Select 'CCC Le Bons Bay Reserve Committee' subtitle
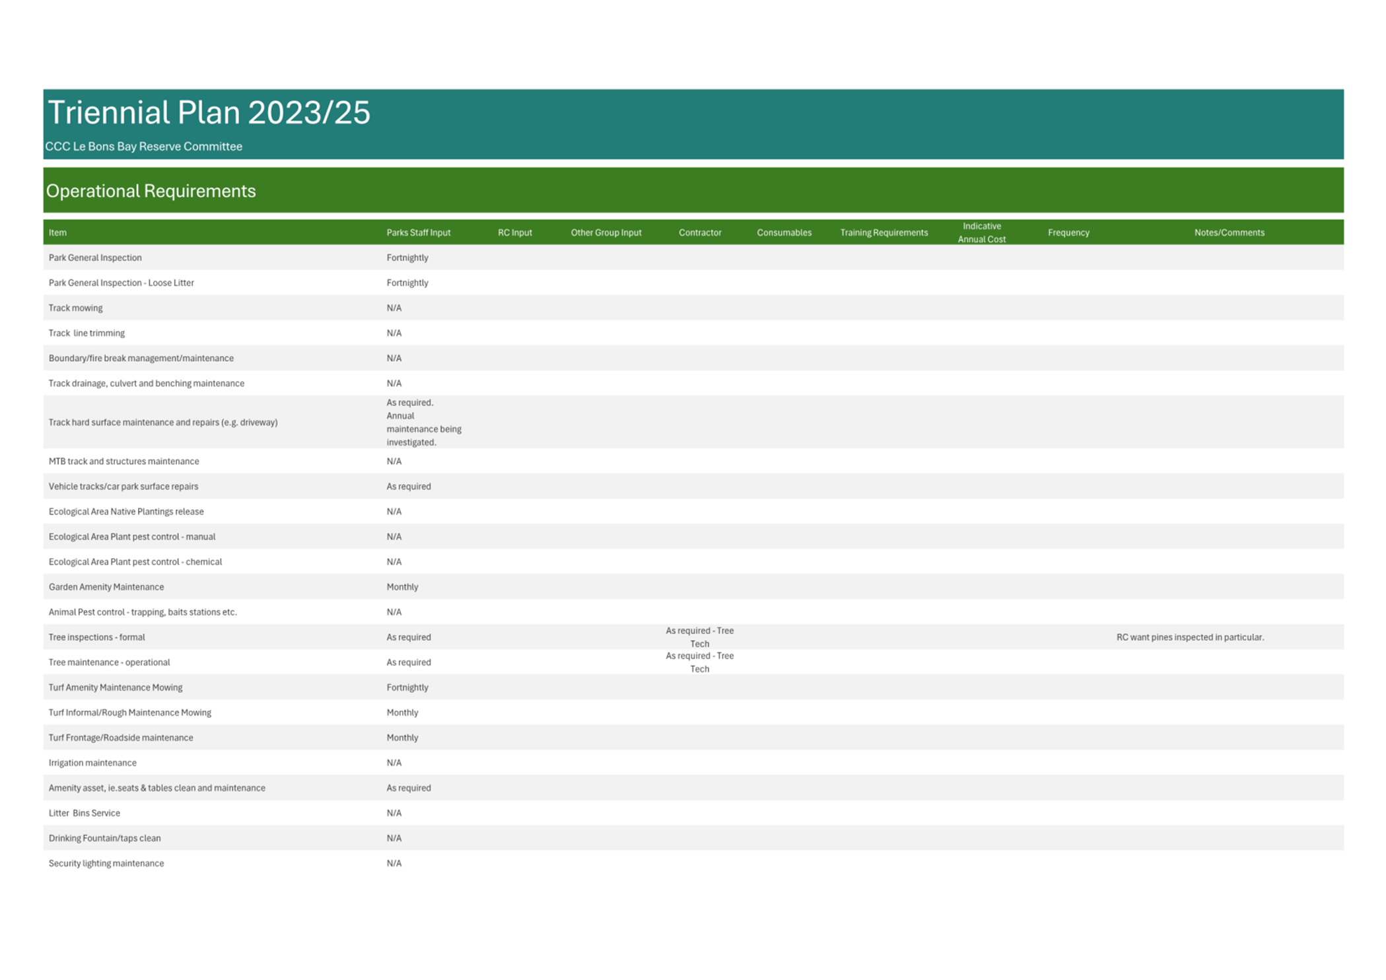Image resolution: width=1386 pixels, height=980 pixels. tap(143, 147)
